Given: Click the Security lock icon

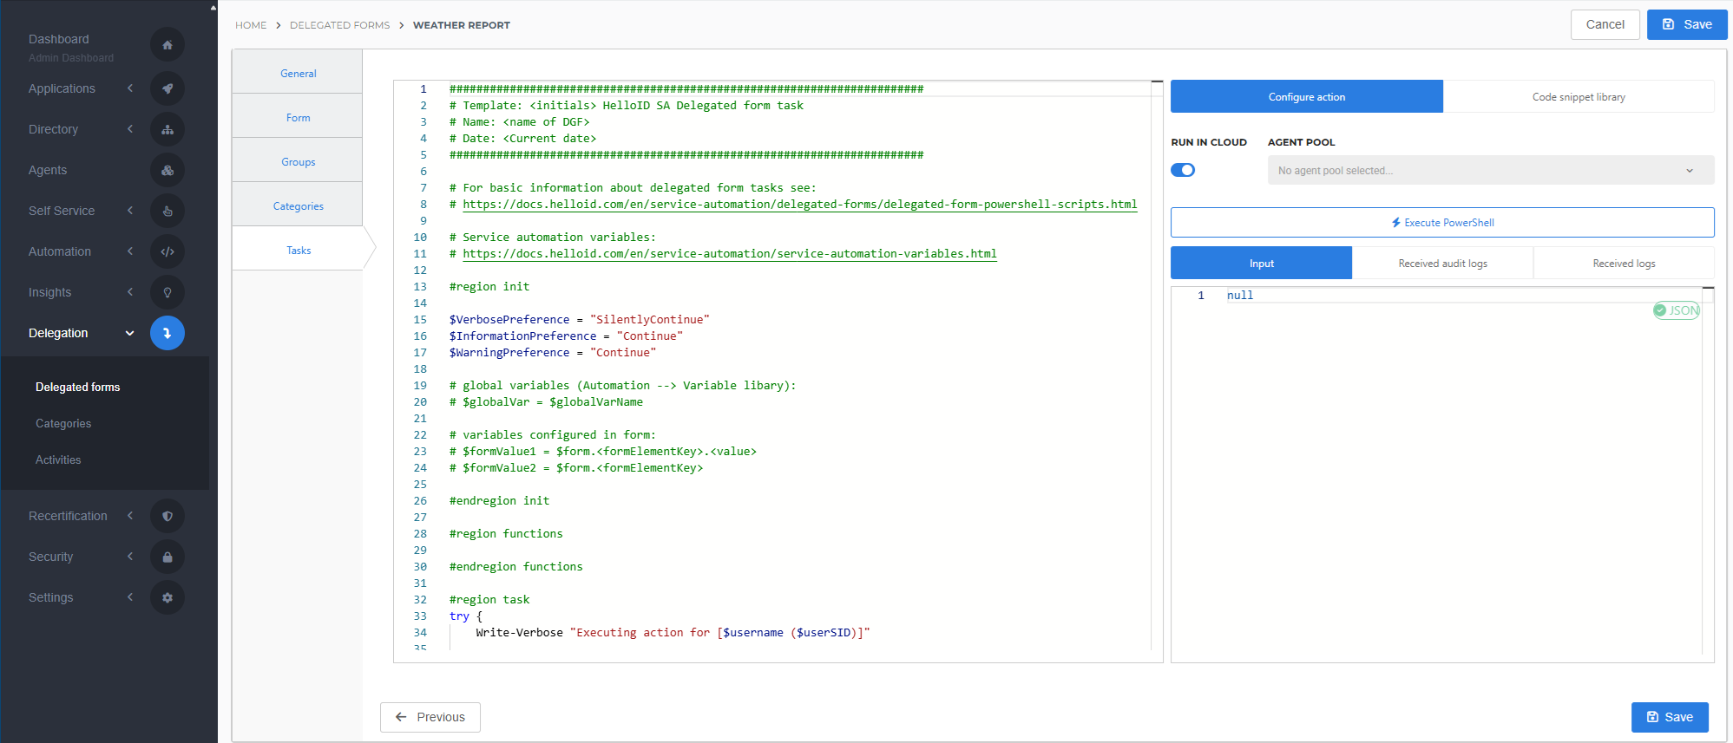Looking at the screenshot, I should tap(167, 557).
